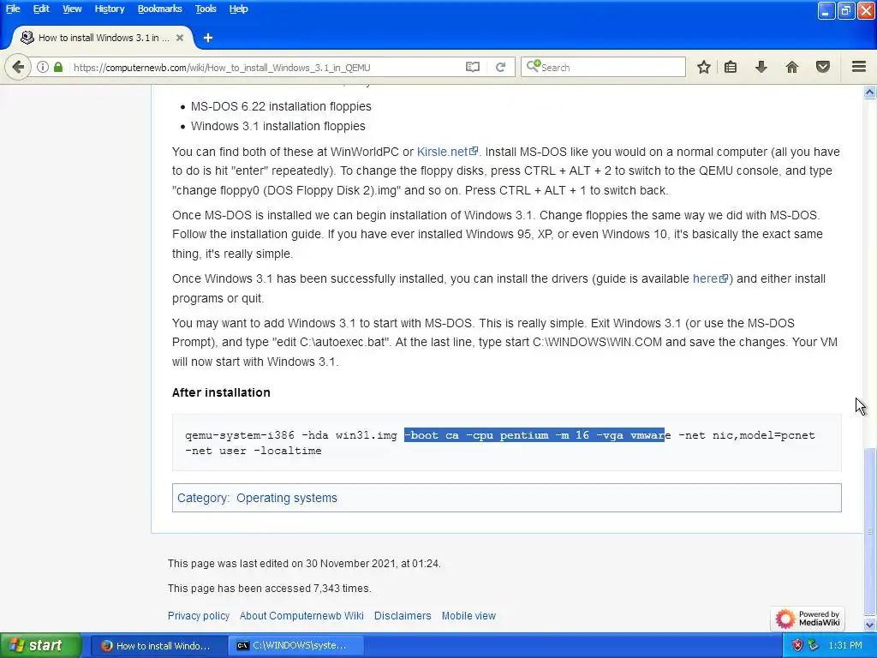This screenshot has height=658, width=877.
Task: Bookmark this page with the star icon
Action: point(704,67)
